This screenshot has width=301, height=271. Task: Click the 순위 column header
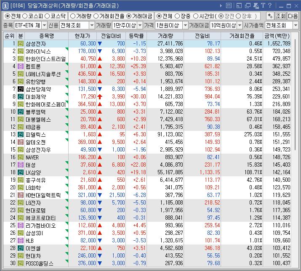click(x=10, y=36)
